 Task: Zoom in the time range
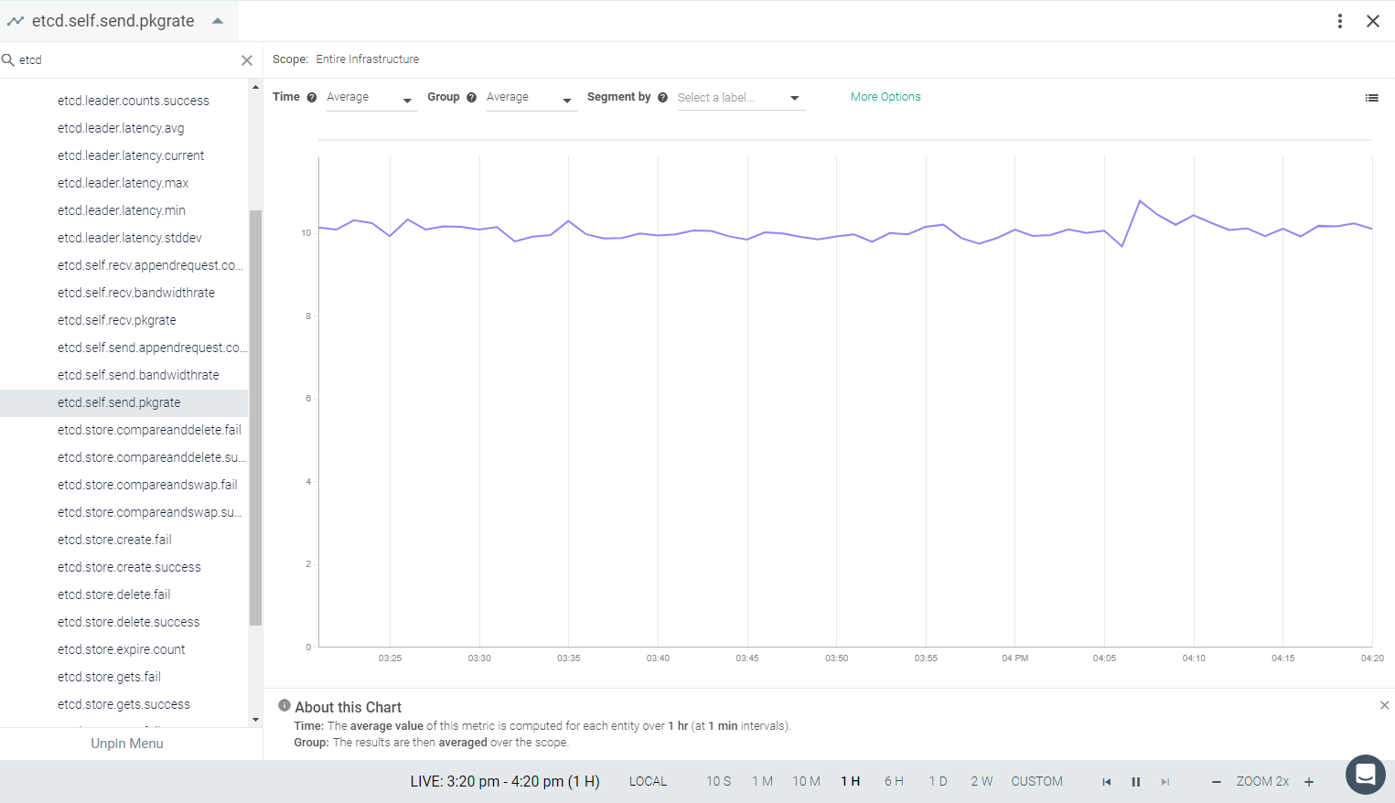[x=1309, y=782]
